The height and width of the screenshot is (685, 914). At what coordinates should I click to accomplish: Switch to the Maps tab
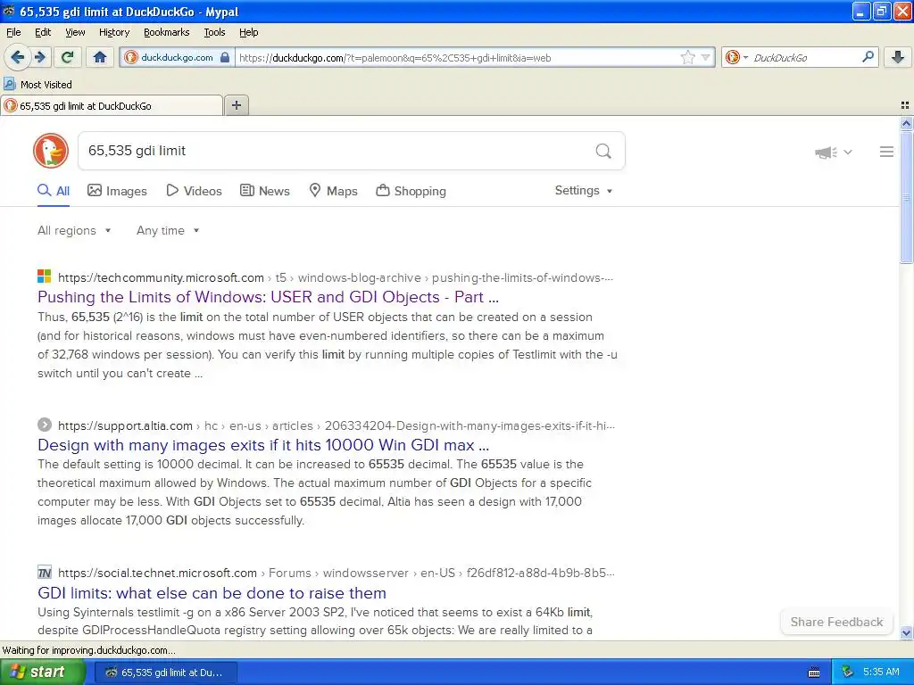point(334,191)
